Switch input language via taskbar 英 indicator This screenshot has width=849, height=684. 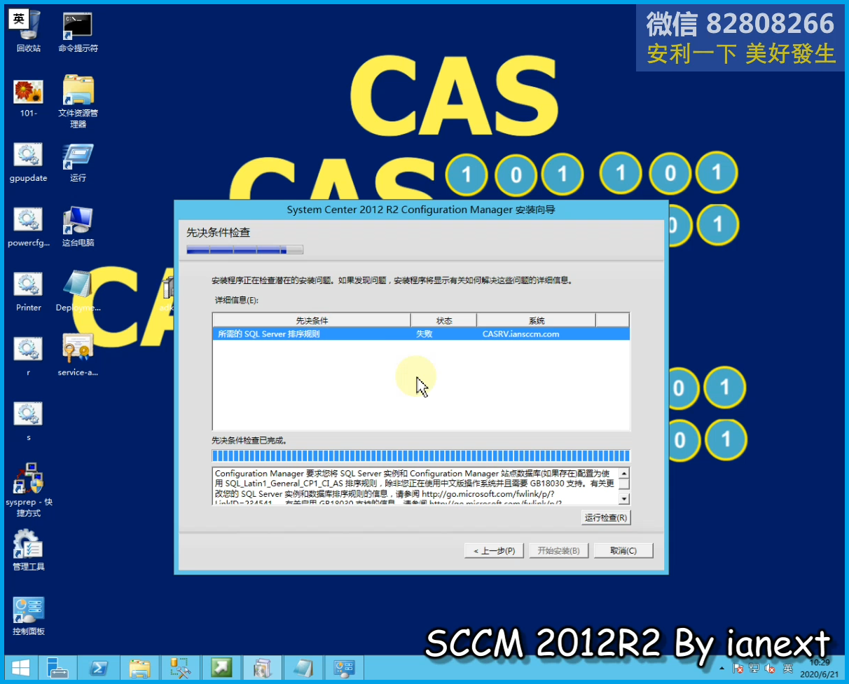(788, 669)
